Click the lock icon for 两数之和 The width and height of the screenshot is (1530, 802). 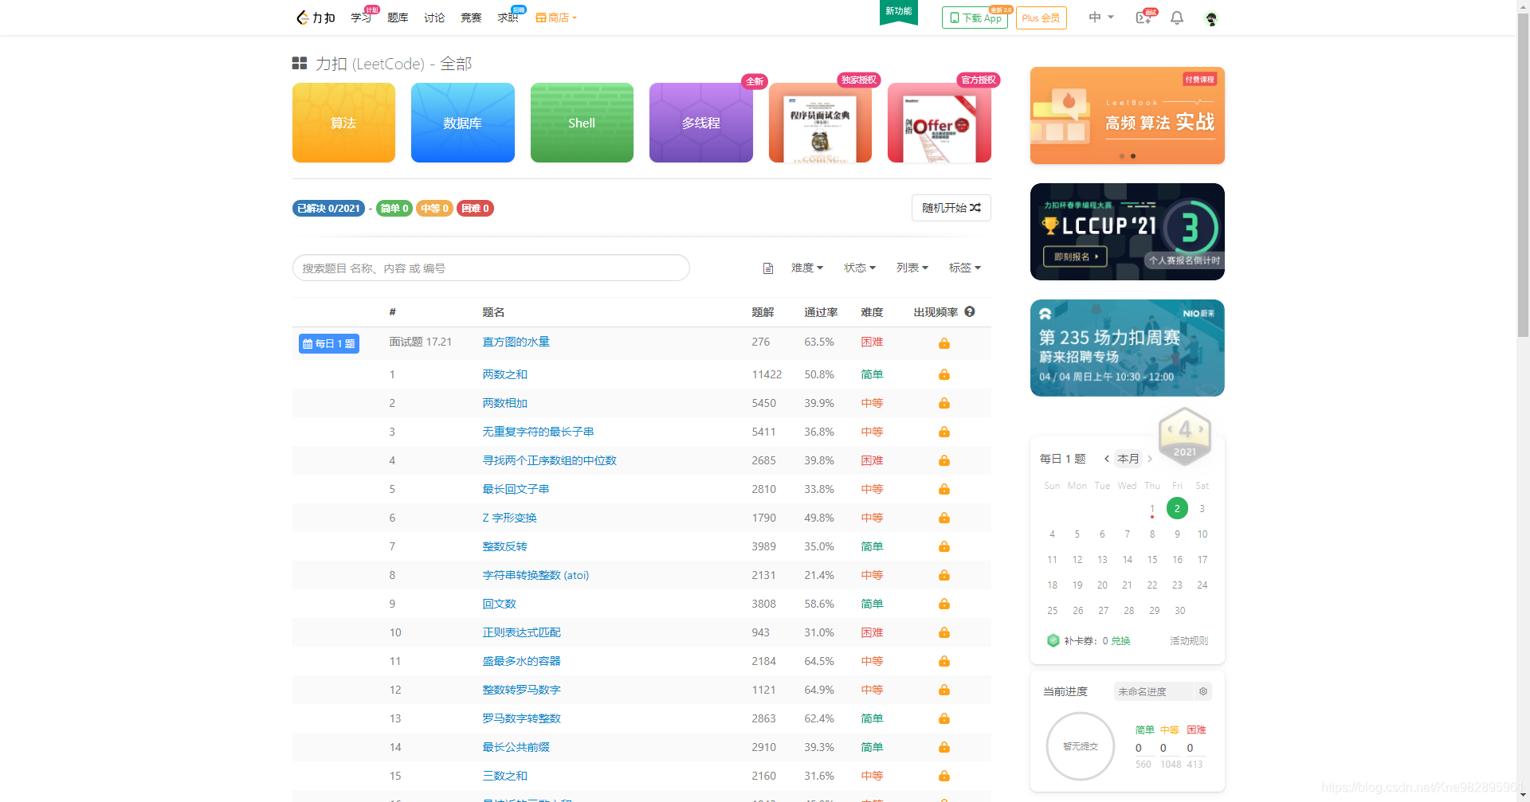[944, 374]
